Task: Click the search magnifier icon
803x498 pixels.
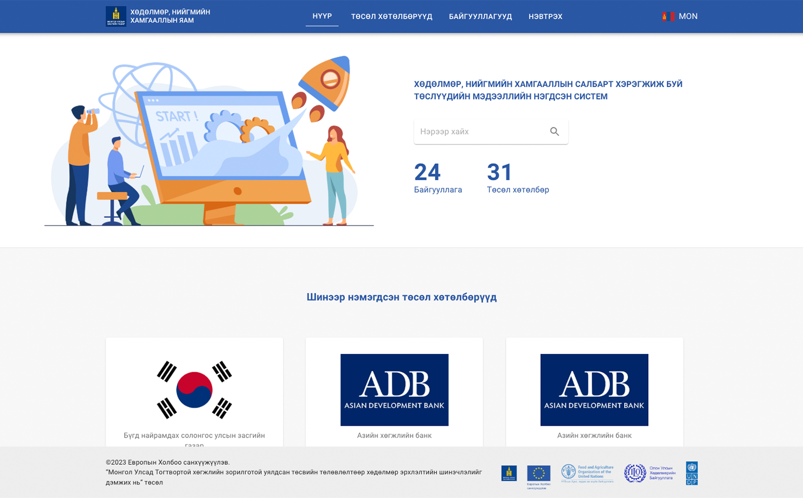Action: tap(554, 131)
